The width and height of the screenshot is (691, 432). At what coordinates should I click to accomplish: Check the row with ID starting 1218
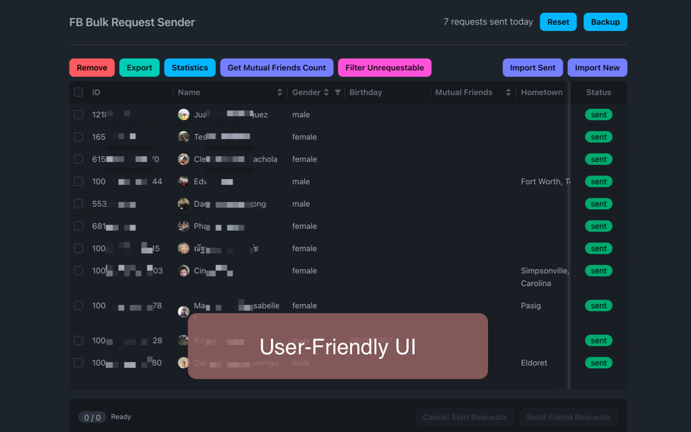pyautogui.click(x=78, y=114)
